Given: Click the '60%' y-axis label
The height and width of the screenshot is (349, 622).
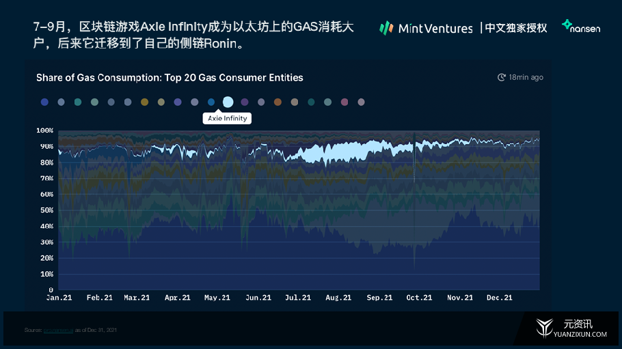Looking at the screenshot, I should coord(46,195).
